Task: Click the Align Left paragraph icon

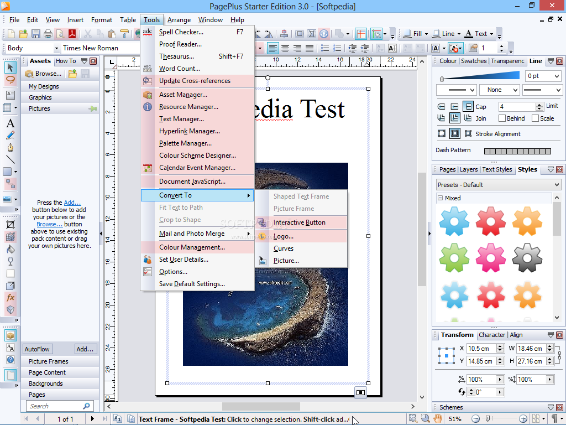Action: 273,48
